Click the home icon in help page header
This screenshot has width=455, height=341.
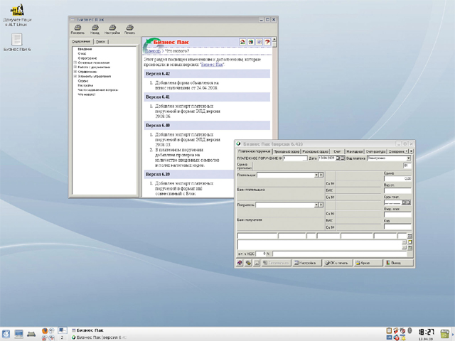click(x=242, y=42)
